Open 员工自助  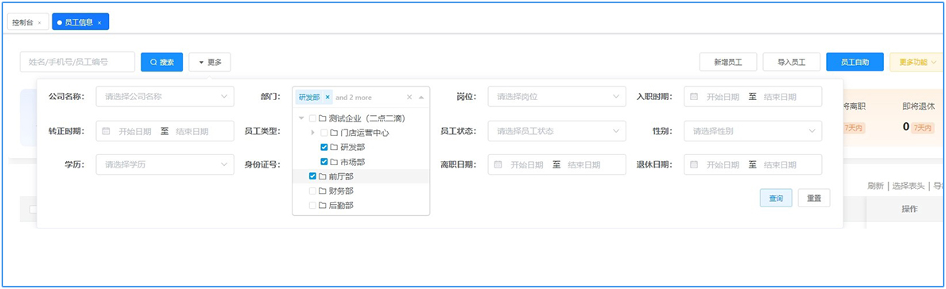855,62
